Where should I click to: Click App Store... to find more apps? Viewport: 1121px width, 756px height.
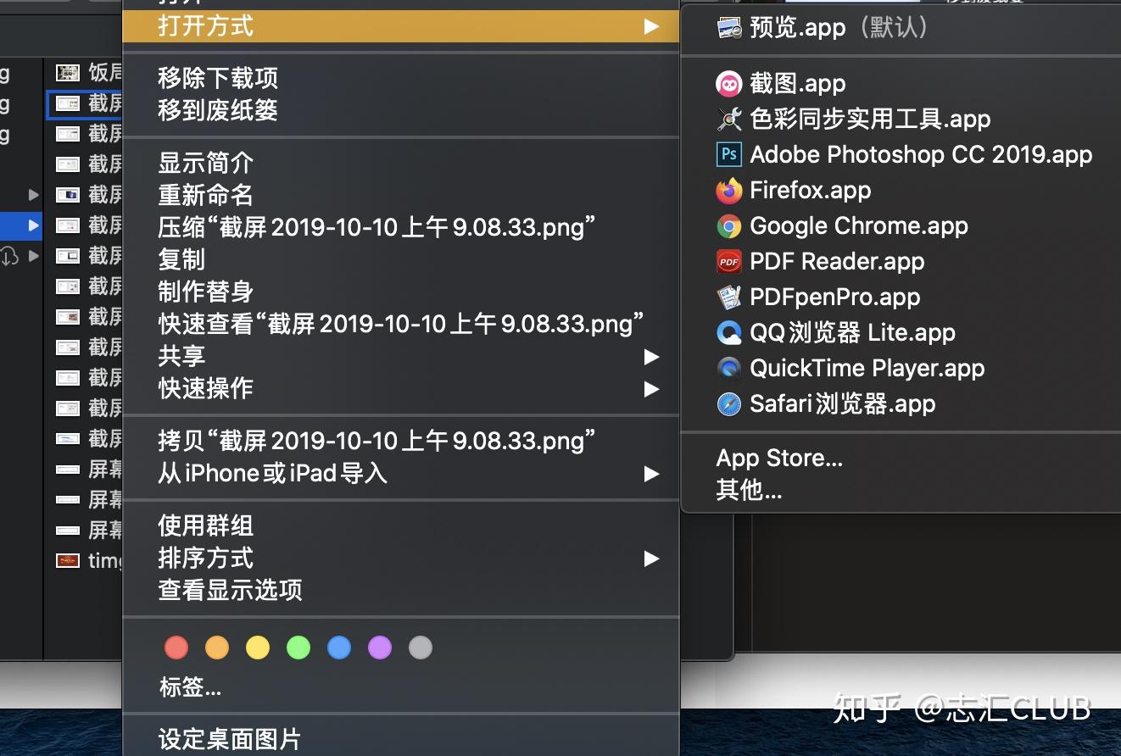click(779, 458)
